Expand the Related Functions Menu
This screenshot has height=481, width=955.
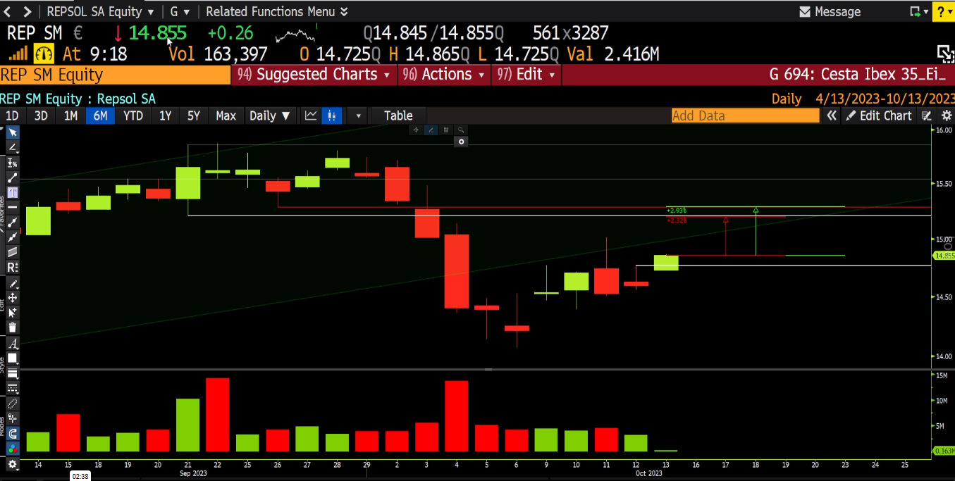277,11
